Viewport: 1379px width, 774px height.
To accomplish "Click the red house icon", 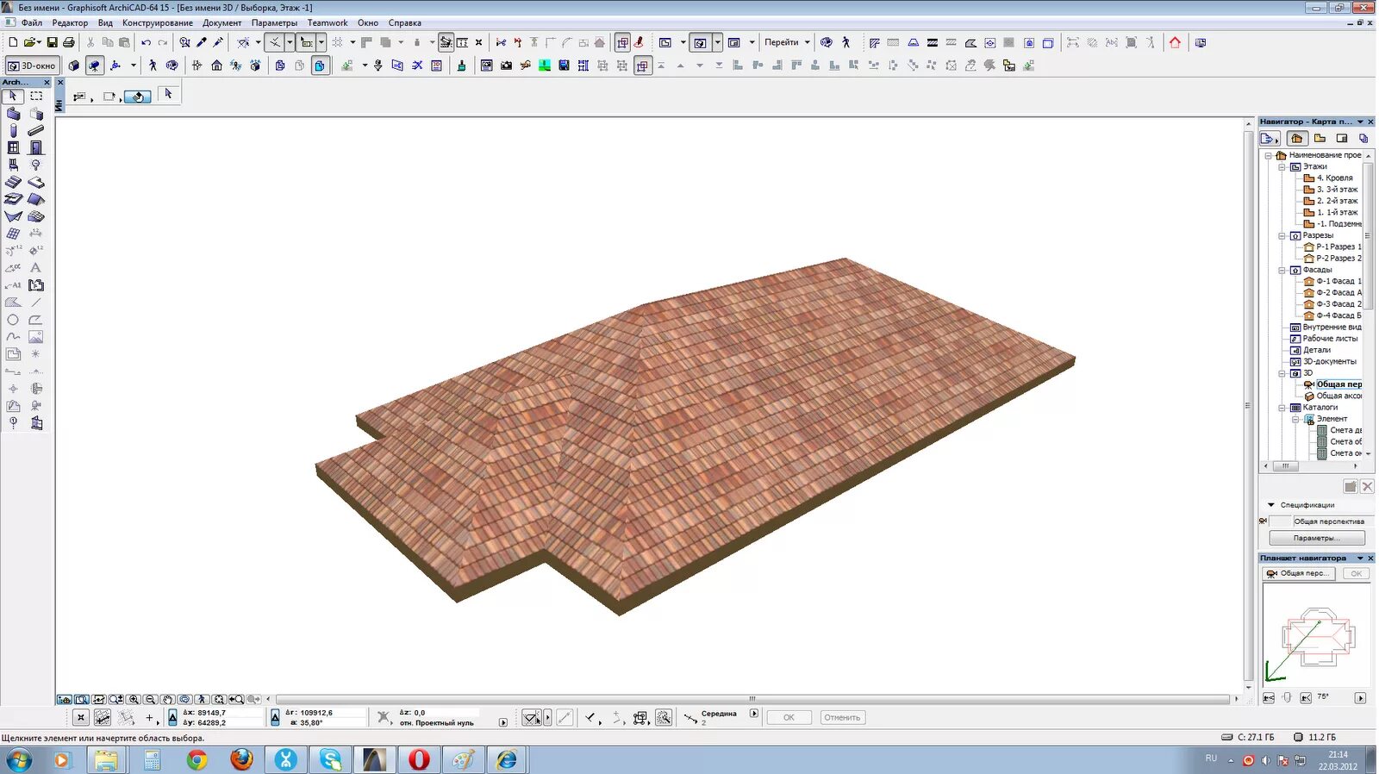I will pos(1175,42).
